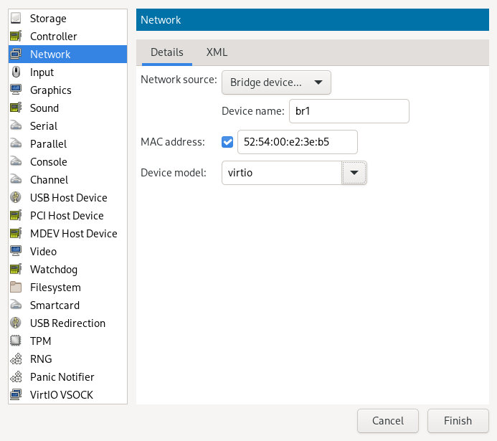This screenshot has height=441, width=497.
Task: Focus the MAC address text field
Action: tap(297, 142)
